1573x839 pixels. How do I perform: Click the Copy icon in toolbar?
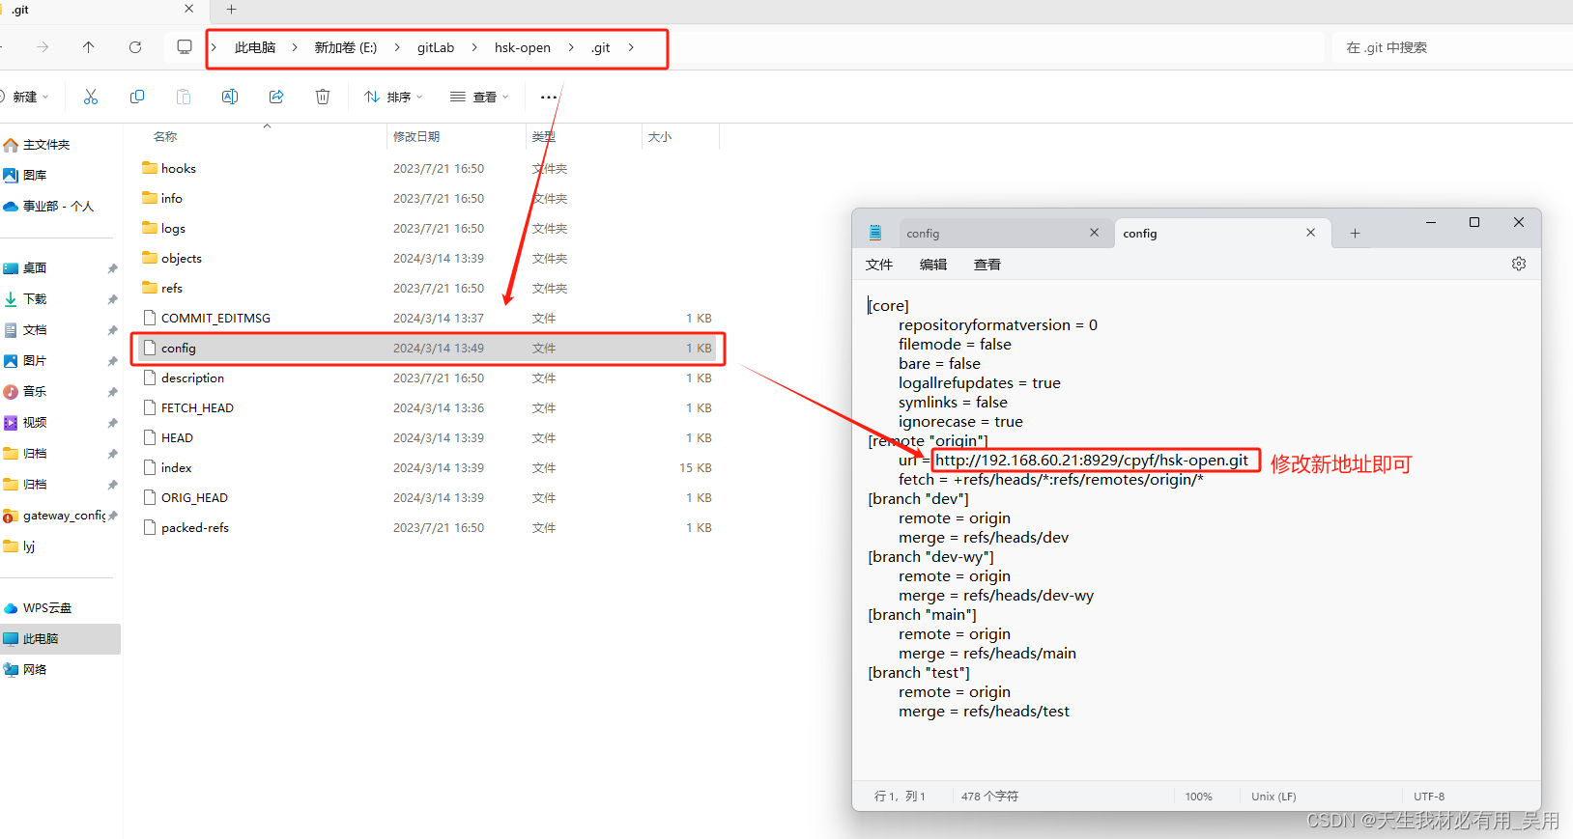click(x=137, y=97)
